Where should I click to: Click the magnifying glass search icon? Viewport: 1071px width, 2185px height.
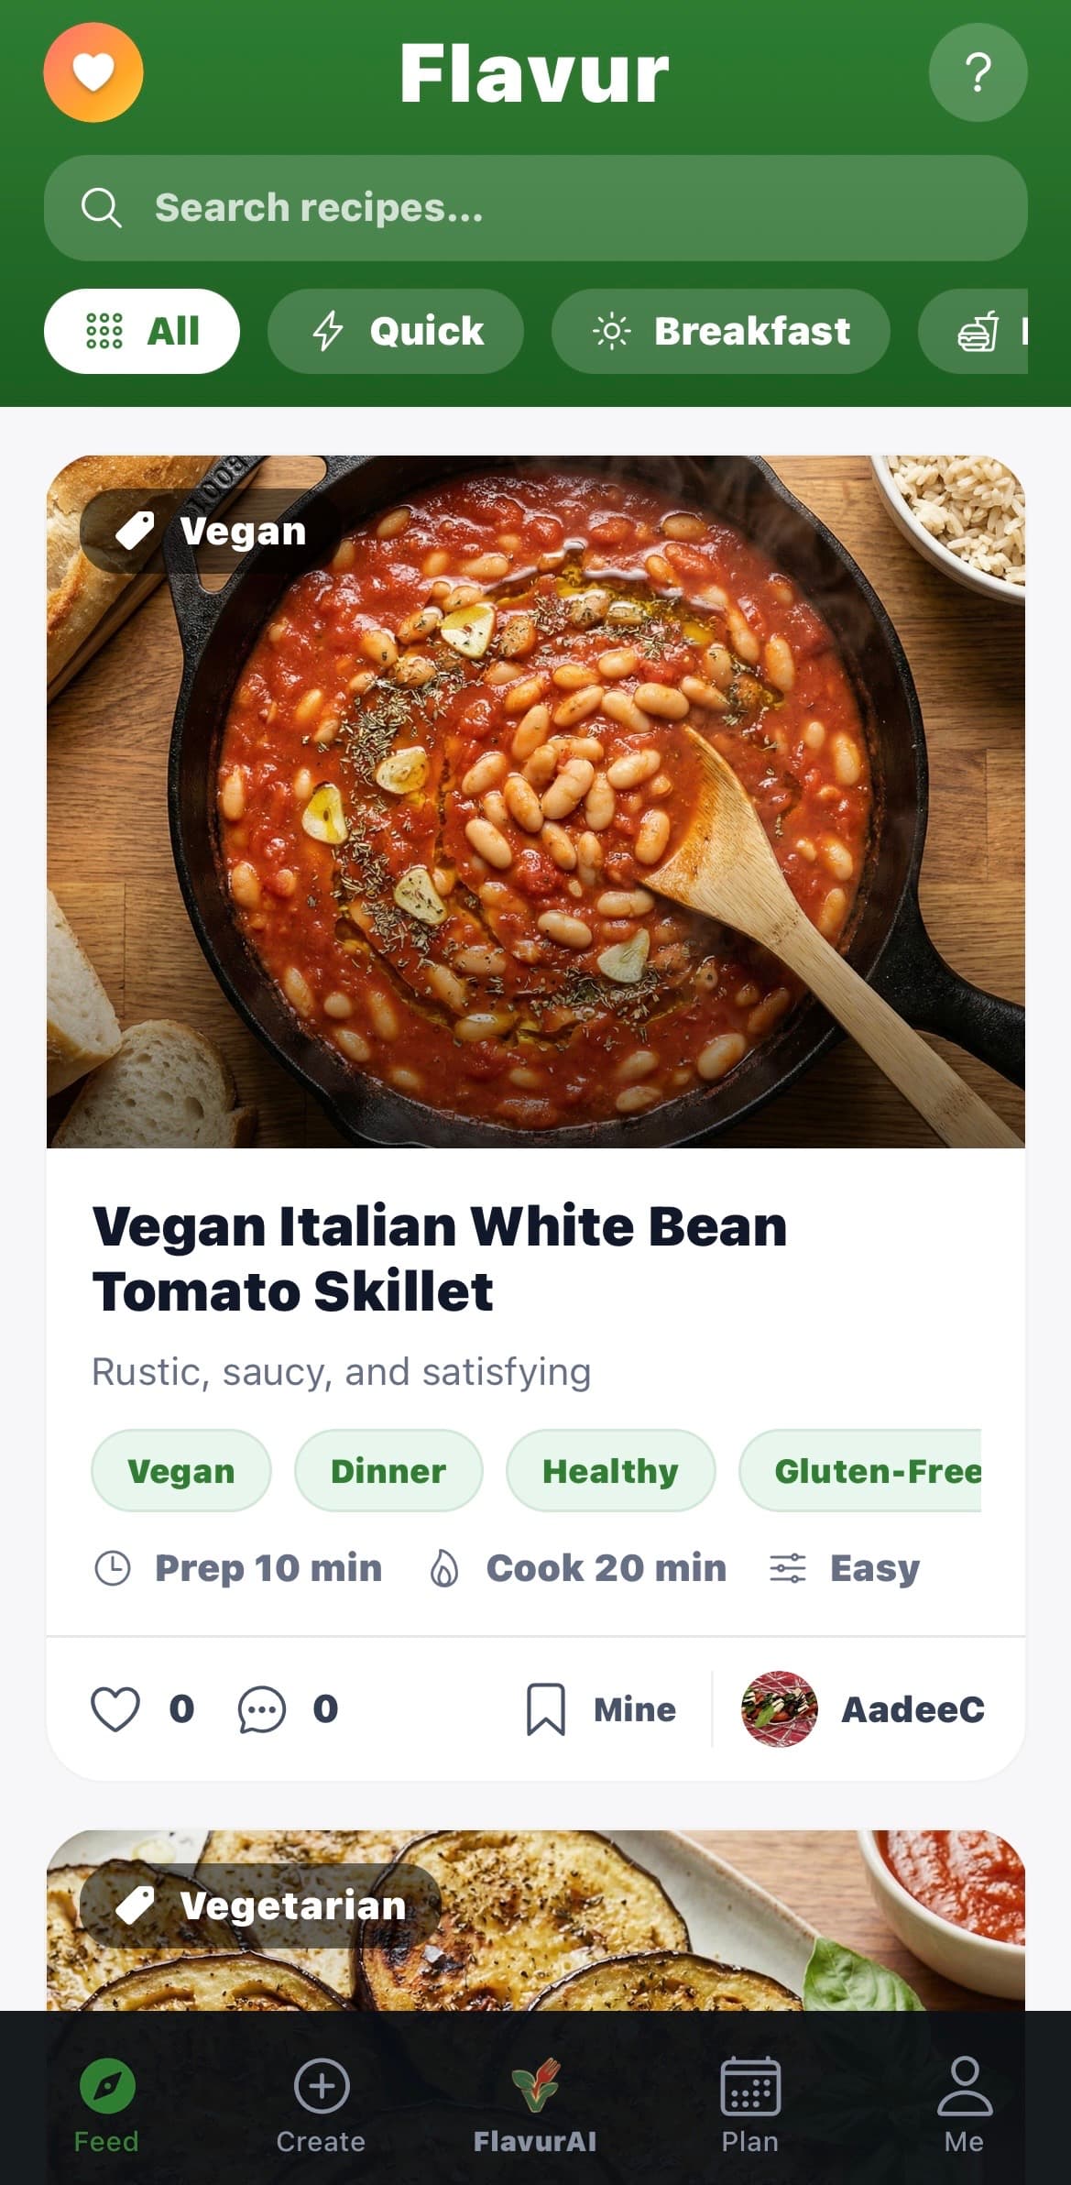click(104, 207)
